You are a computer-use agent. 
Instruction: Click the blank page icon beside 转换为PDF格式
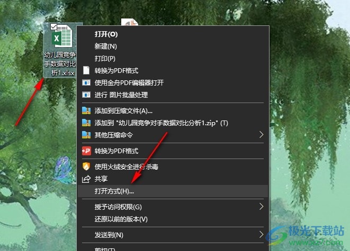coord(86,70)
